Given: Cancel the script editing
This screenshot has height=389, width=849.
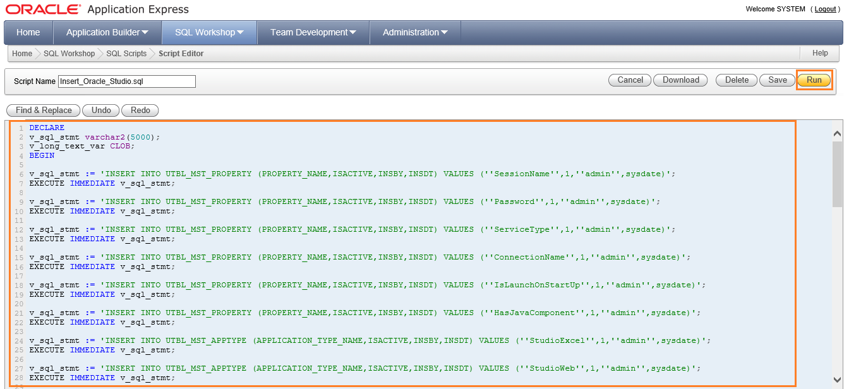Looking at the screenshot, I should [x=630, y=80].
